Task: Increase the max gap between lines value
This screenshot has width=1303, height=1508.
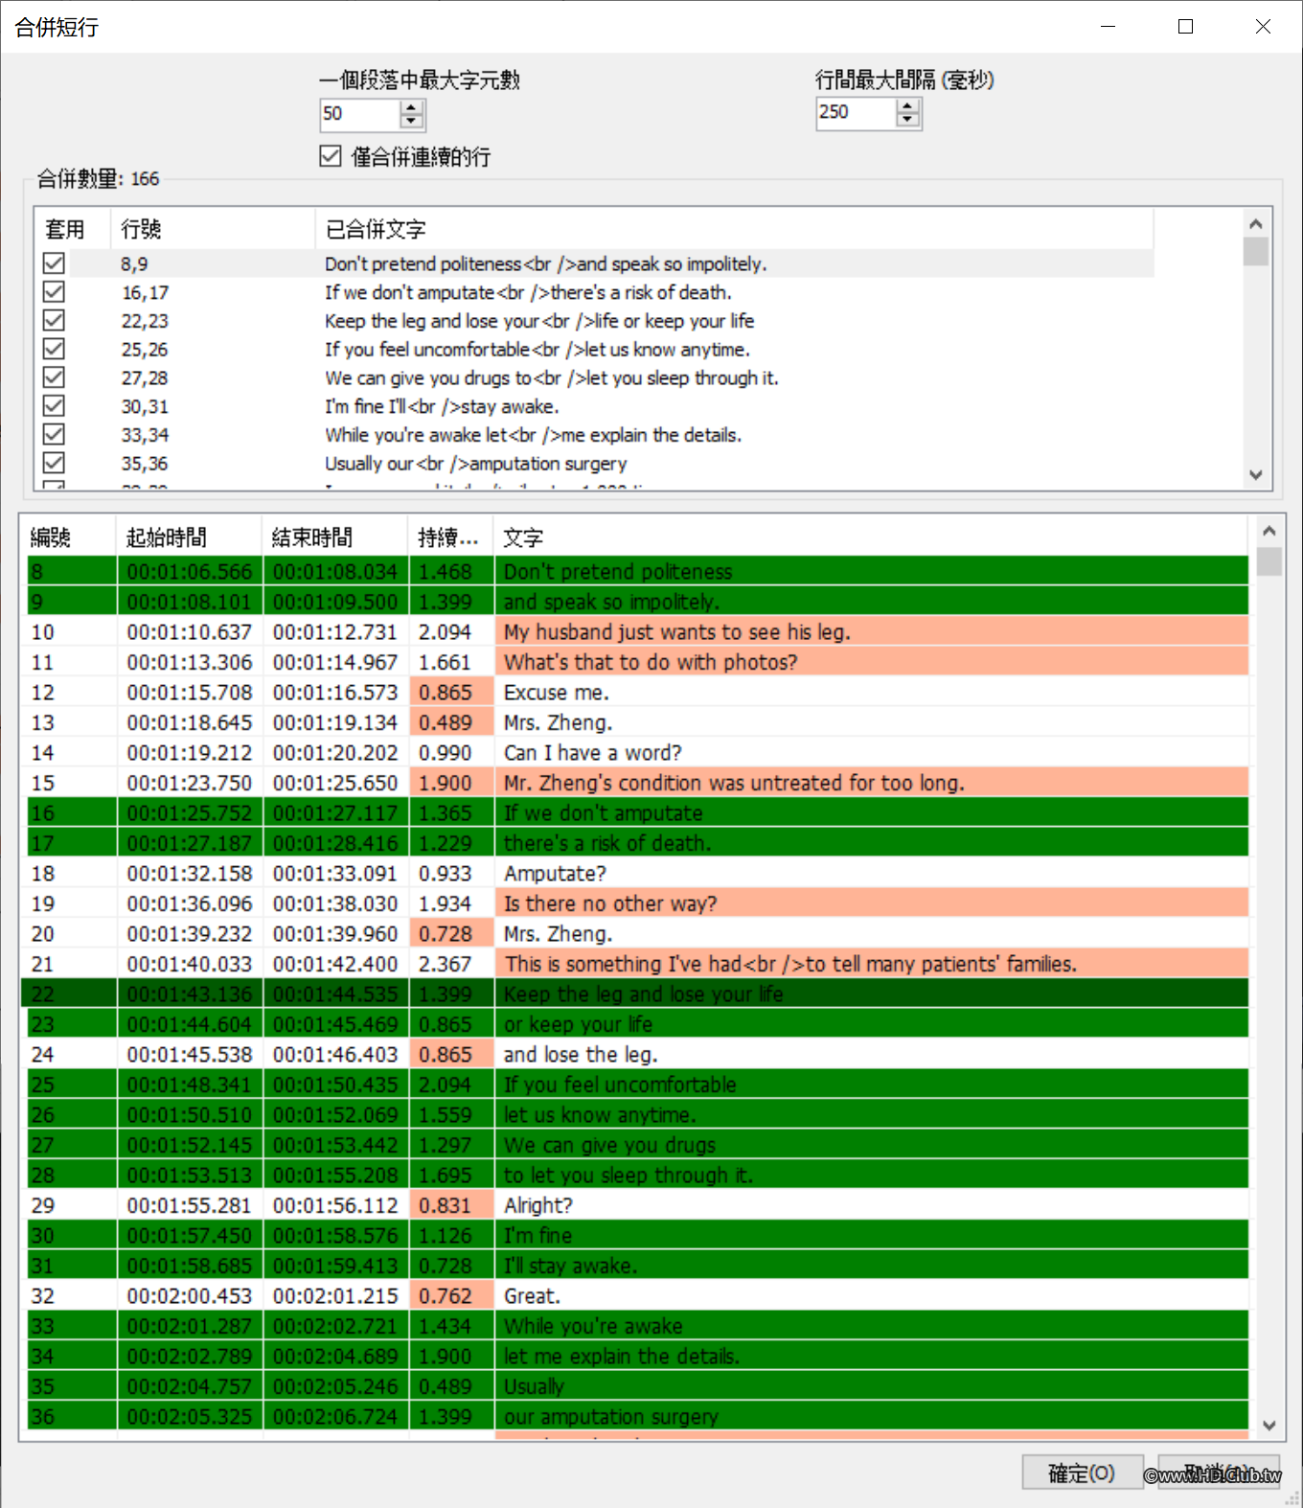Action: (907, 105)
